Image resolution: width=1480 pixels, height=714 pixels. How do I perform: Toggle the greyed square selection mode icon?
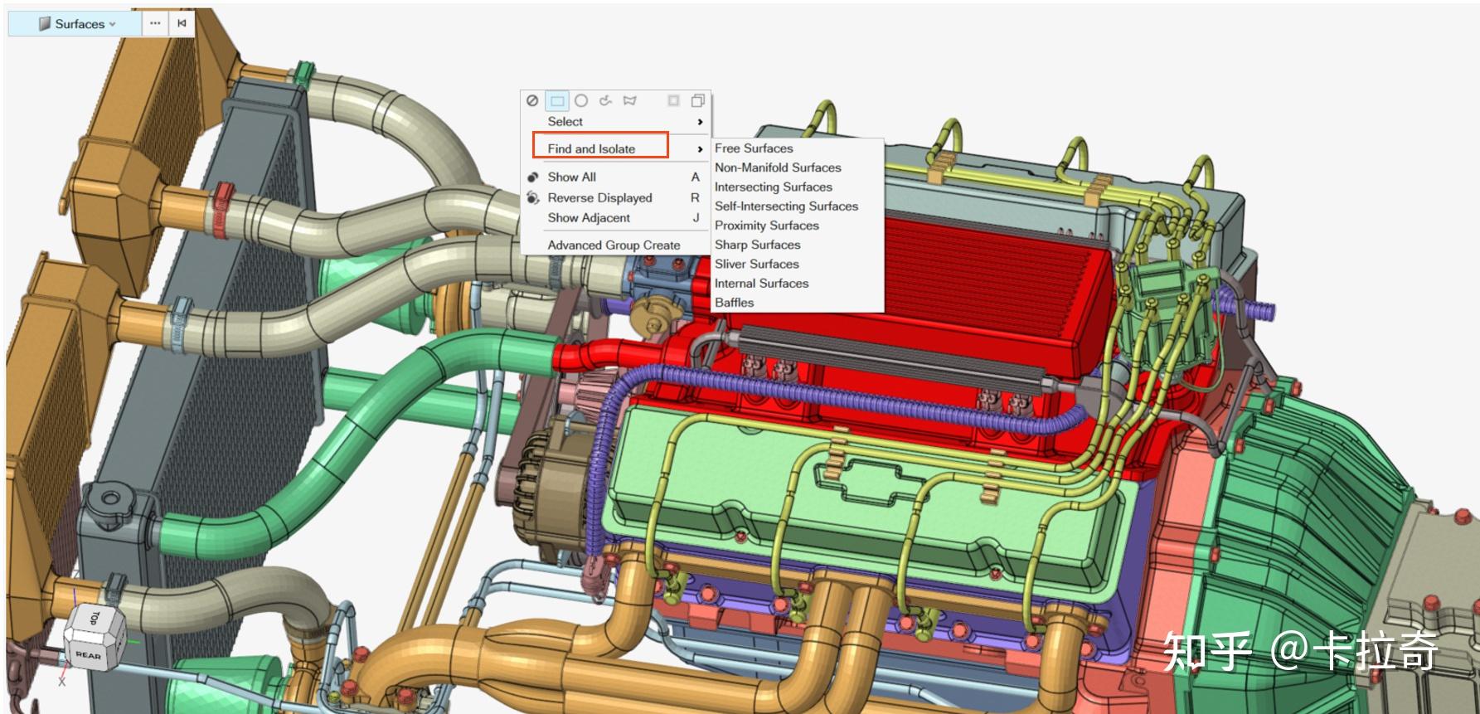[x=673, y=100]
